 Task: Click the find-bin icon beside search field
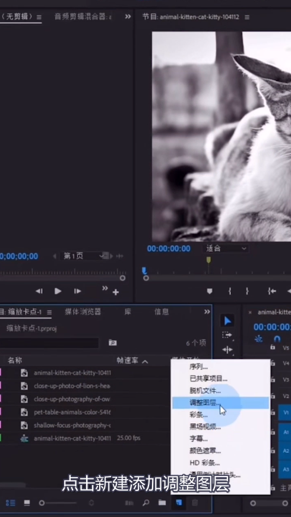[113, 343]
